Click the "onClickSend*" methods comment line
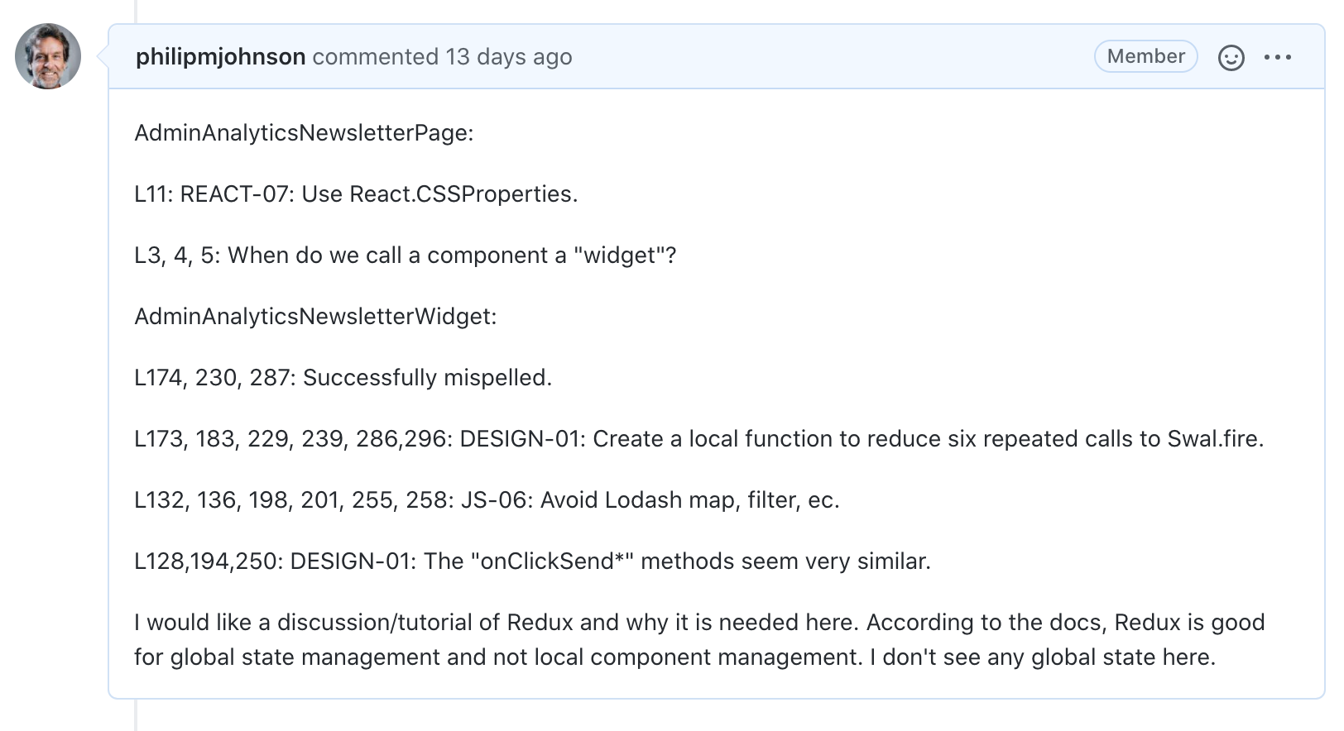 [532, 561]
